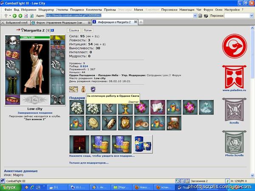Switch to the Форум: Управление Модерации tab
Image resolution: width=255 pixels, height=191 pixels.
(61, 22)
